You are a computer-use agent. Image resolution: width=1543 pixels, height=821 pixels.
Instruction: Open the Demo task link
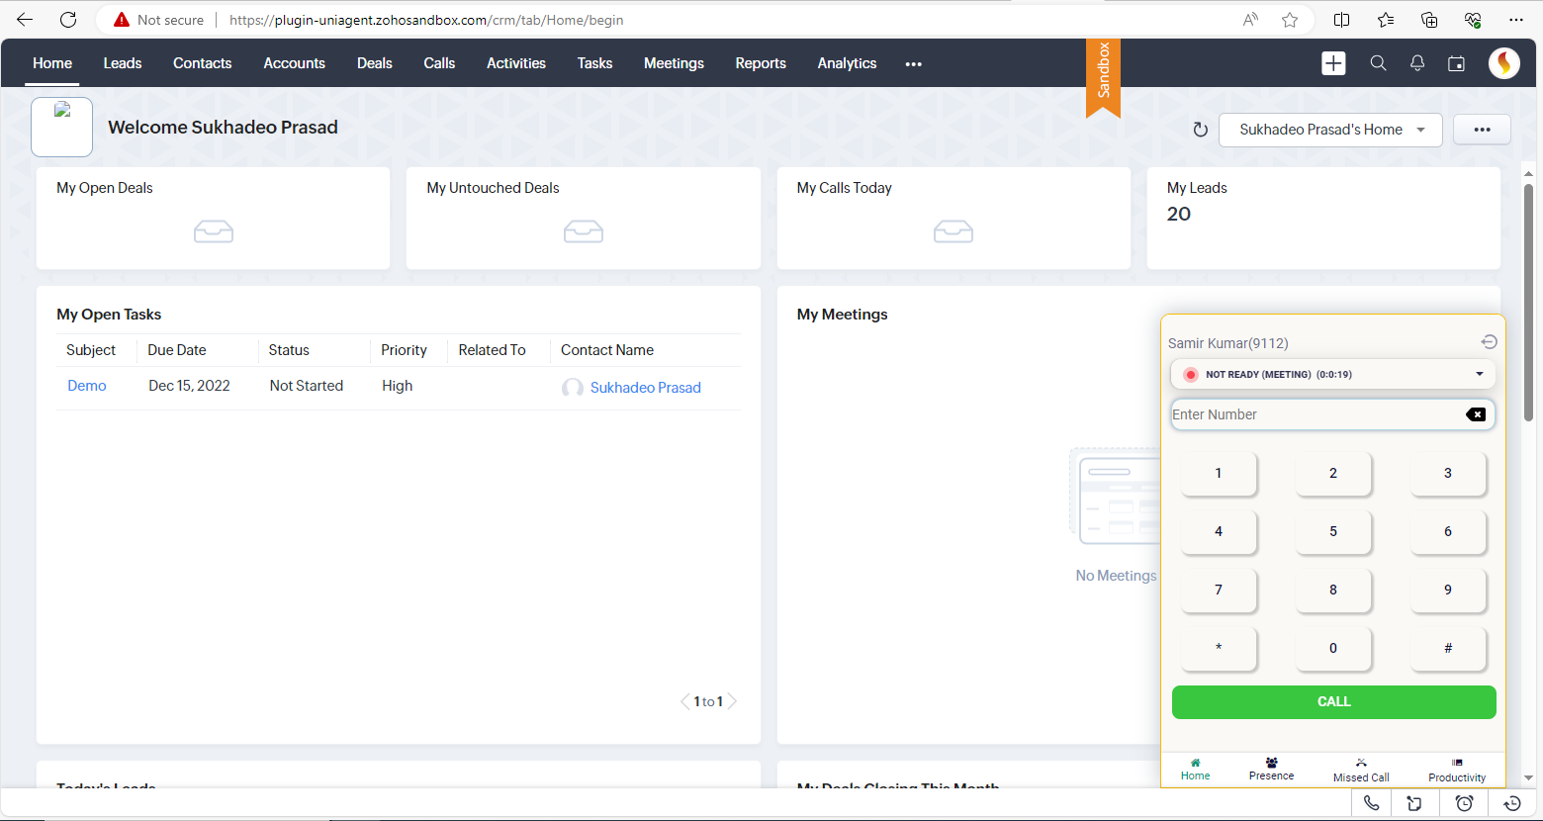point(87,386)
